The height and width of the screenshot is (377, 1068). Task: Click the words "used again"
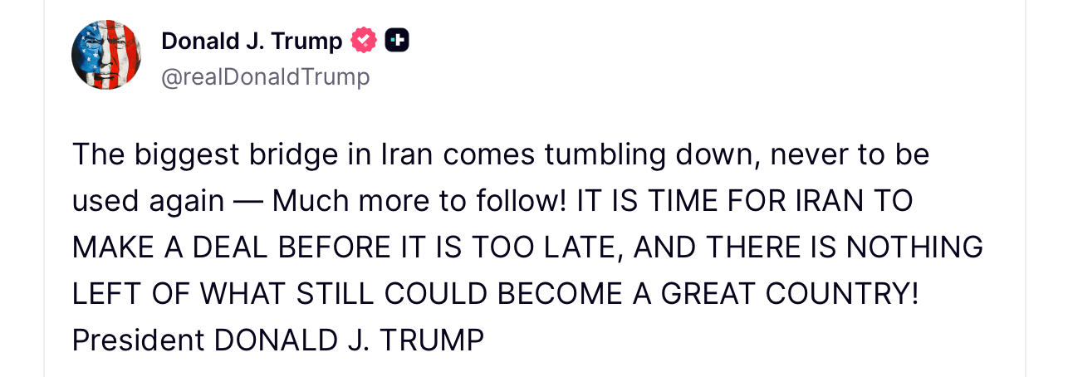point(148,201)
